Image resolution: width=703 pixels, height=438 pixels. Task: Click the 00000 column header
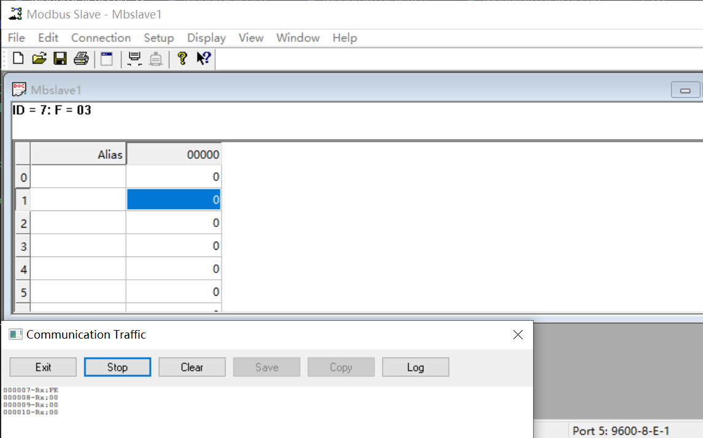(174, 154)
